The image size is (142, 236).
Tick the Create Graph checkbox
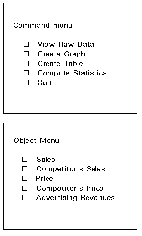tap(26, 54)
